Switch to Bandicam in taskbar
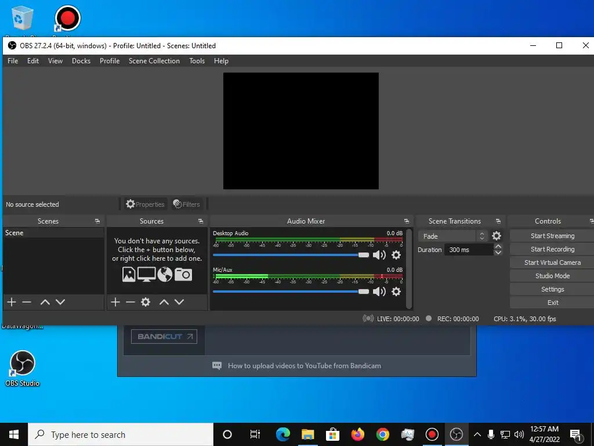Screen dimensions: 594x446 click(432, 434)
